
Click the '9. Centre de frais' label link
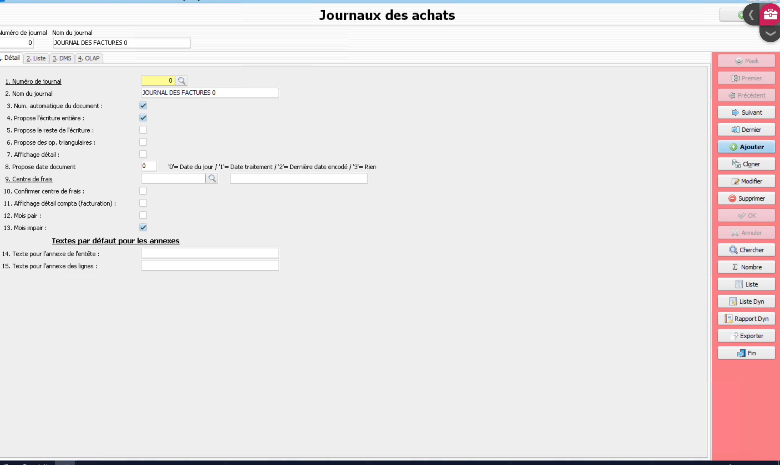[x=29, y=179]
